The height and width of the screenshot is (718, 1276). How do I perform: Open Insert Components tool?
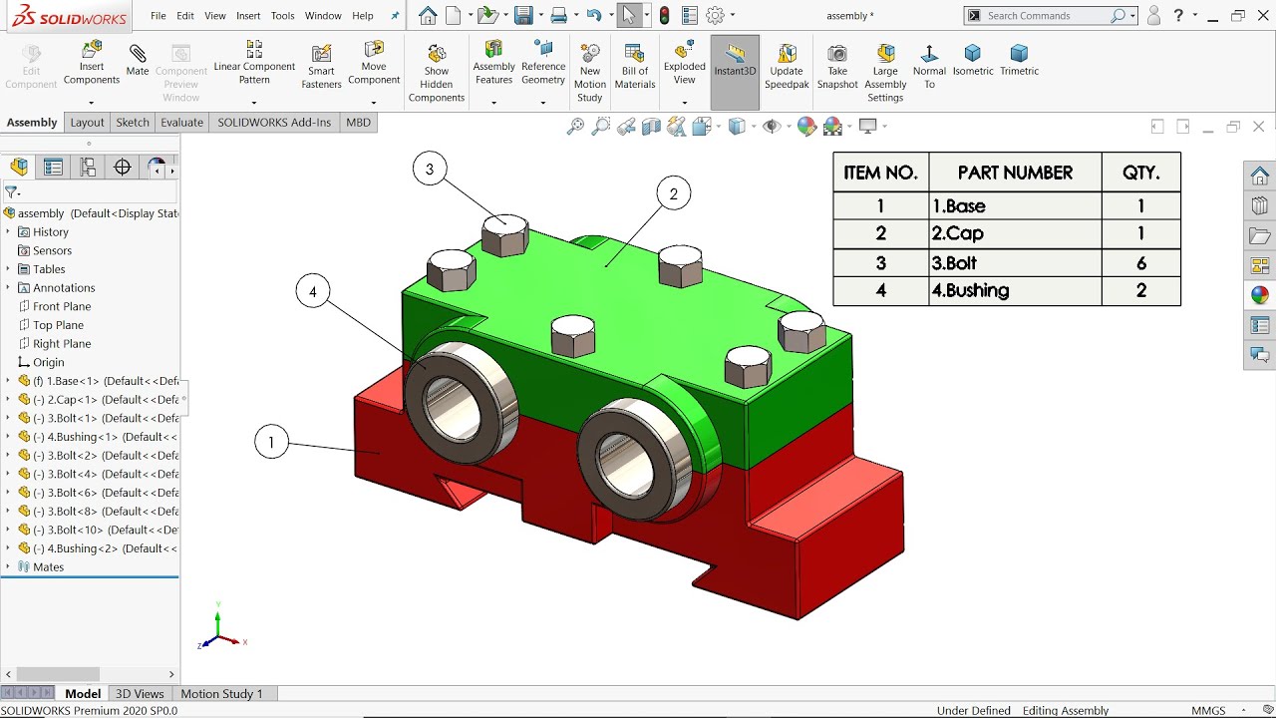pos(92,62)
